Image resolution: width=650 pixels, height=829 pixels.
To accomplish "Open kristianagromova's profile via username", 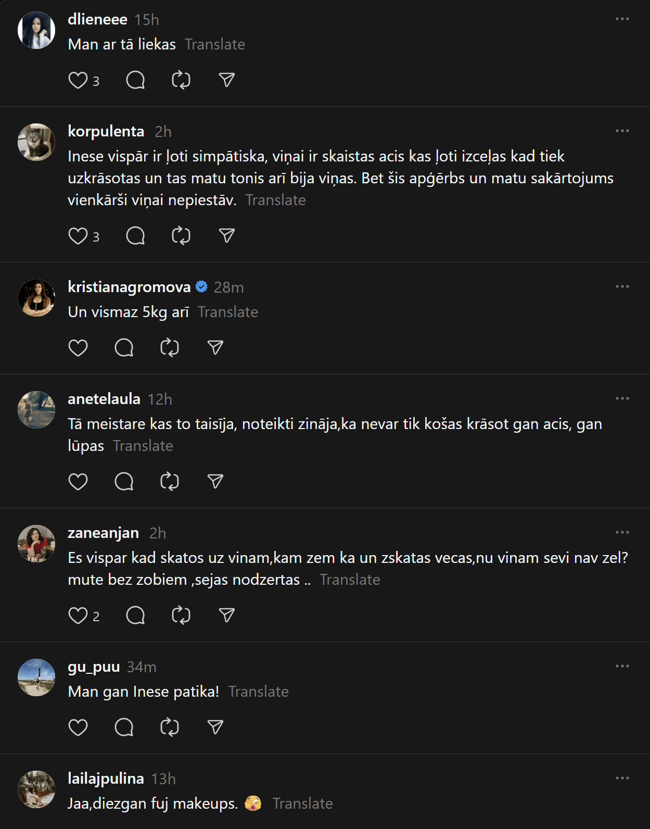I will click(x=129, y=287).
